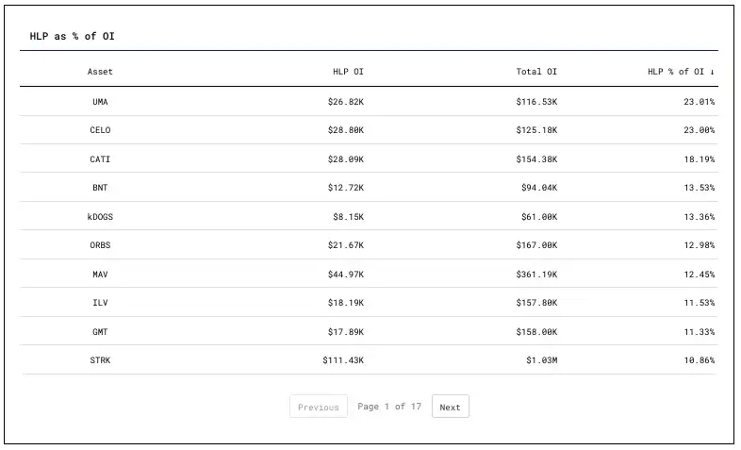The width and height of the screenshot is (741, 450).
Task: Click the Asset column header
Action: coord(100,72)
